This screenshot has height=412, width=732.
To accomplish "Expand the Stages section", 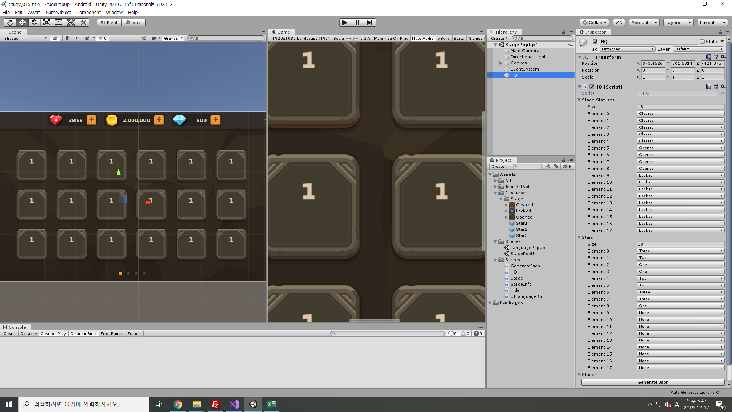I will pyautogui.click(x=579, y=375).
